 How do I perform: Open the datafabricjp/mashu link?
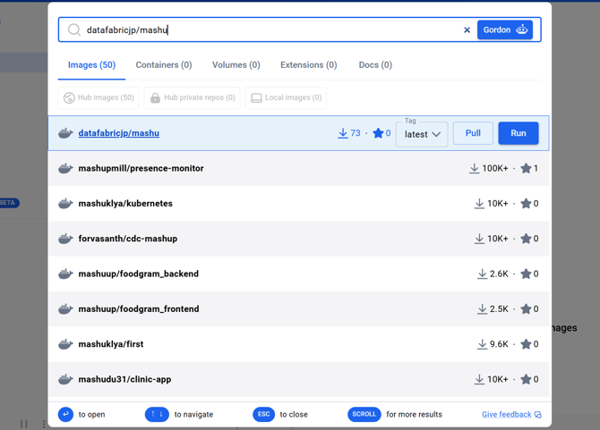point(118,133)
